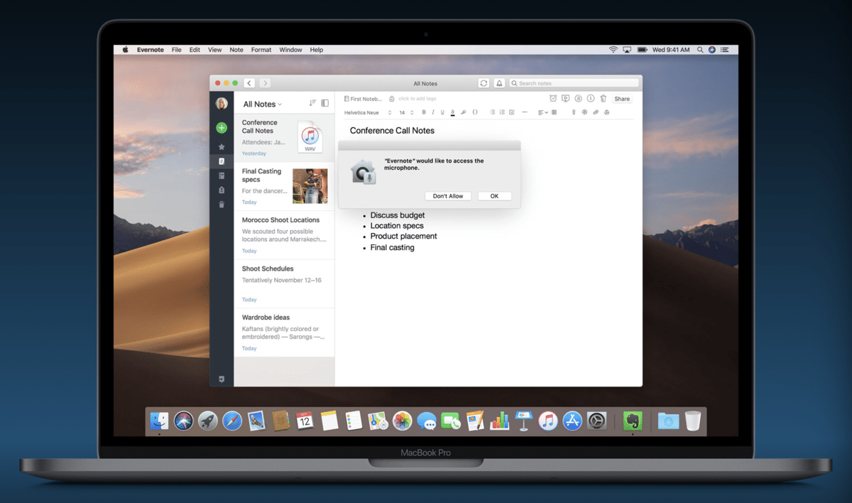The width and height of the screenshot is (852, 503).
Task: Open the Help menu in menu bar
Action: [x=317, y=50]
